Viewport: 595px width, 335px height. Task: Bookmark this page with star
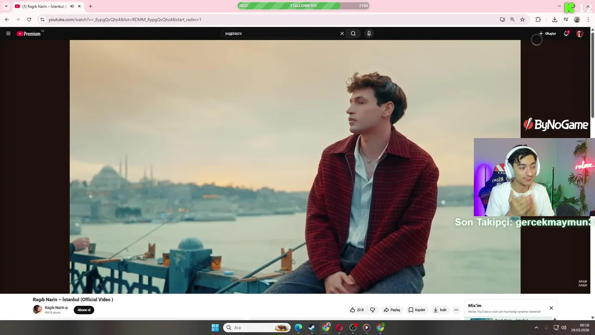pos(522,20)
